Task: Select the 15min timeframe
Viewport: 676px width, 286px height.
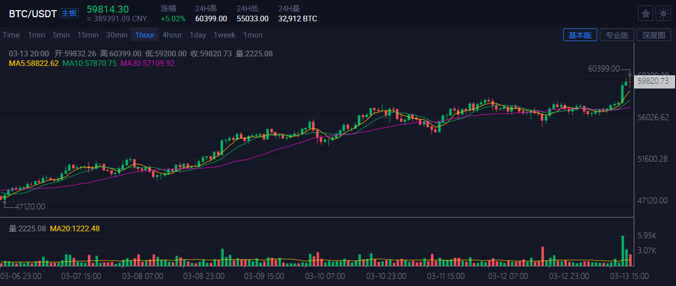Action: pyautogui.click(x=88, y=35)
